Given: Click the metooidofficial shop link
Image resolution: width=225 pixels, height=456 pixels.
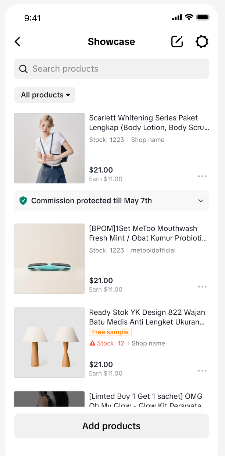Looking at the screenshot, I should pos(153,250).
